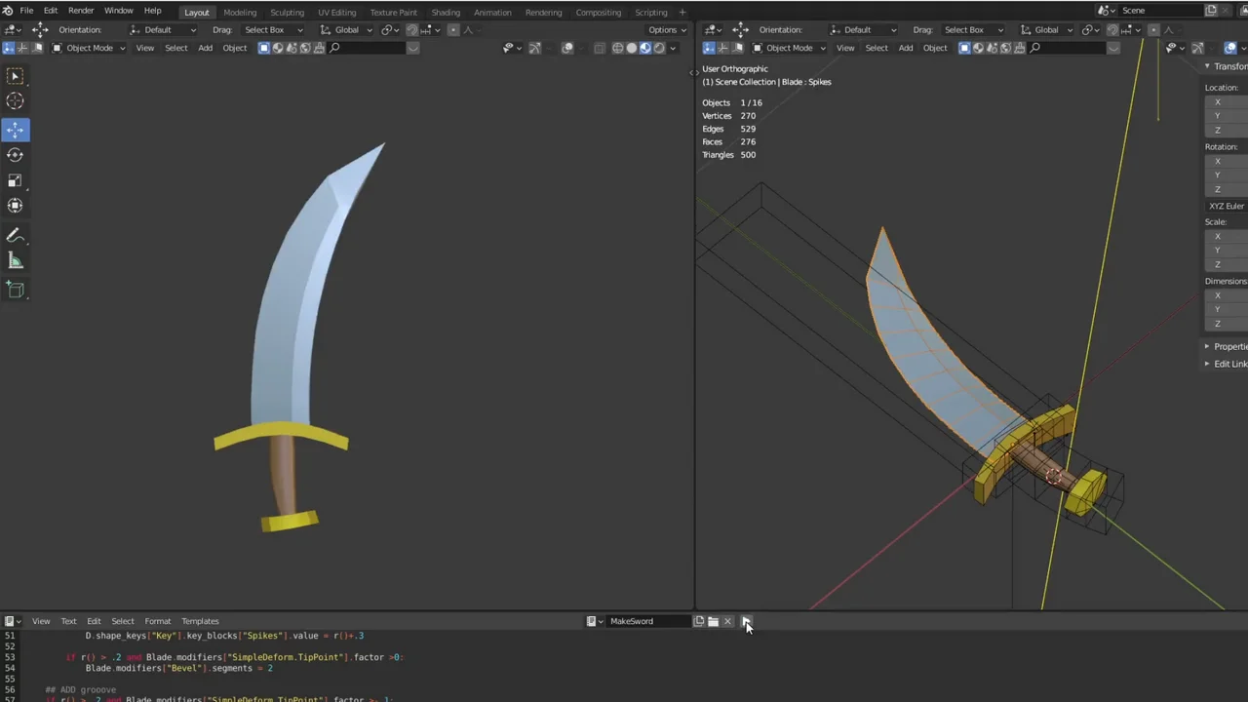Switch to the Sculpting workspace tab
Image resolution: width=1248 pixels, height=702 pixels.
coord(287,13)
